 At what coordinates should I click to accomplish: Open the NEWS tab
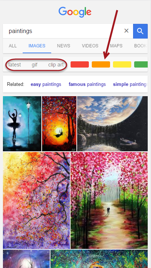64,46
